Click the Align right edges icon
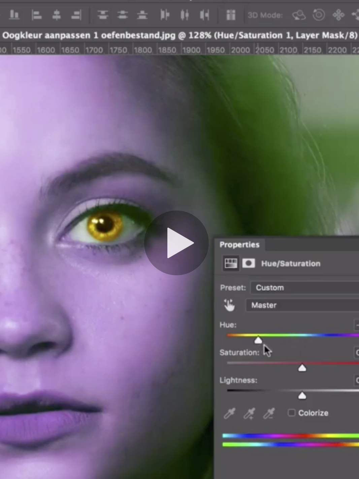The image size is (359, 479). tap(76, 15)
